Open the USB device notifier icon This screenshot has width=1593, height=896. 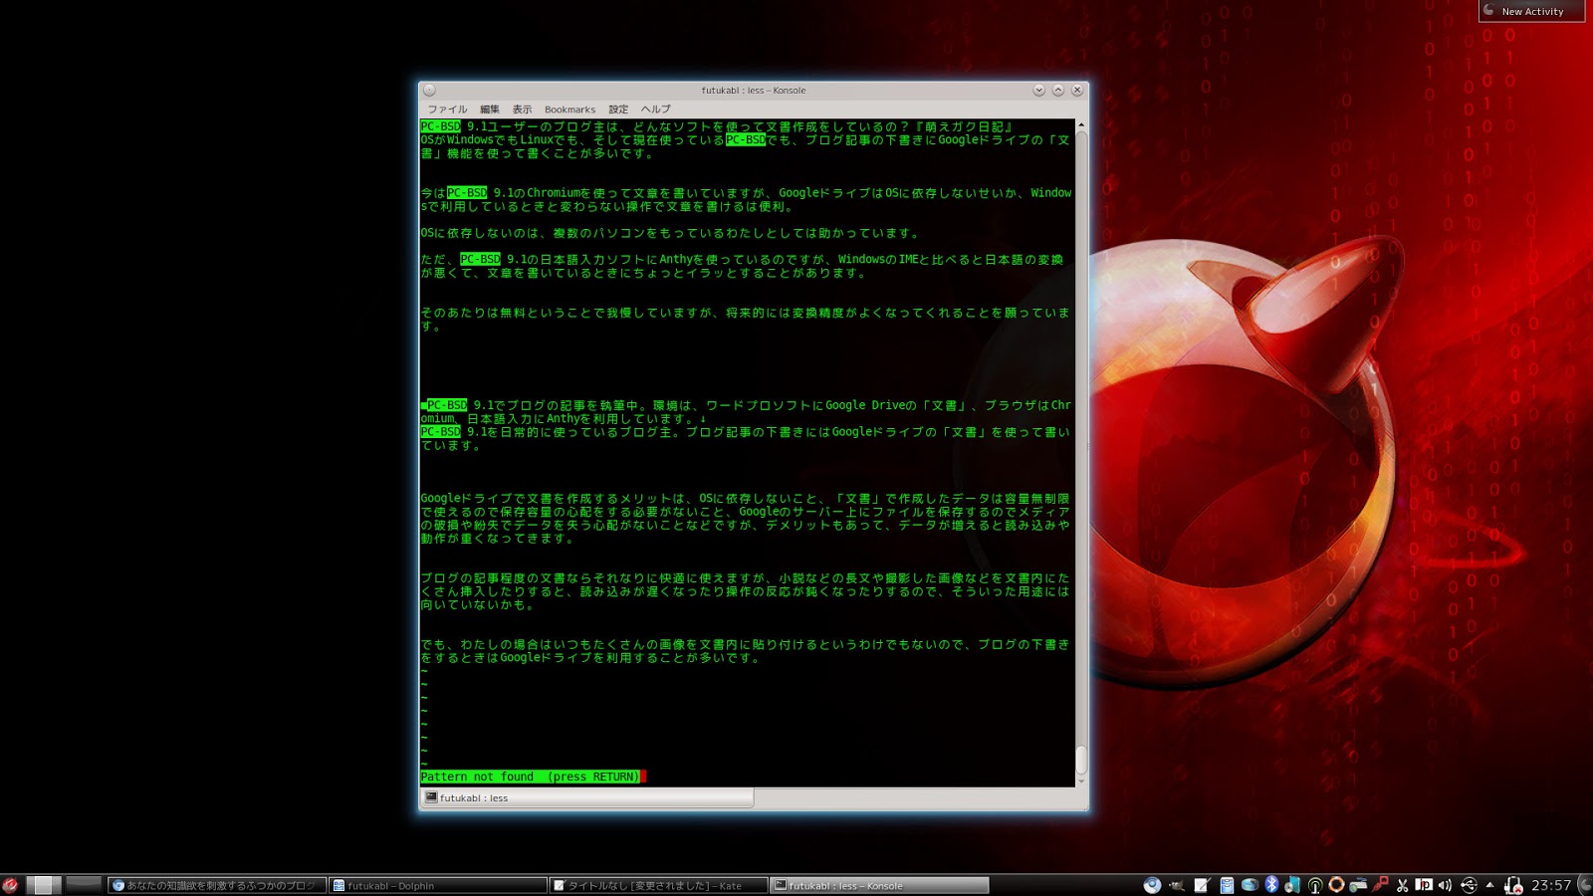tap(1469, 885)
